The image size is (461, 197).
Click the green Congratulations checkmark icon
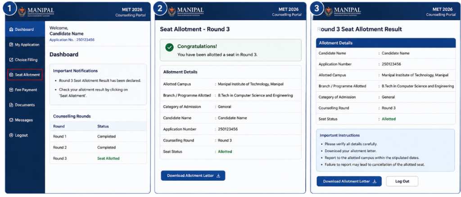169,48
